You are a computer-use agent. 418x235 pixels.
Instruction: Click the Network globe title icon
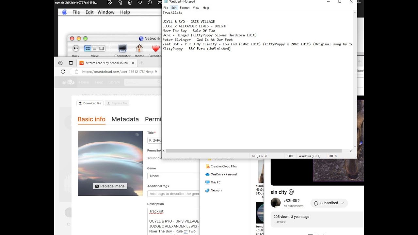click(x=141, y=39)
